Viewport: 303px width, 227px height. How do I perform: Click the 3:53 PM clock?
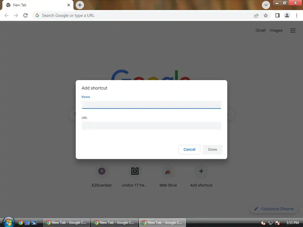[x=292, y=223]
